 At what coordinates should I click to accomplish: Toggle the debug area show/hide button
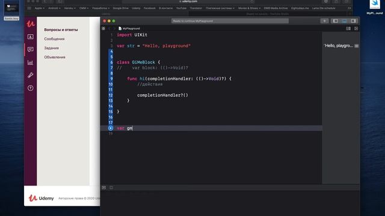(x=104, y=188)
